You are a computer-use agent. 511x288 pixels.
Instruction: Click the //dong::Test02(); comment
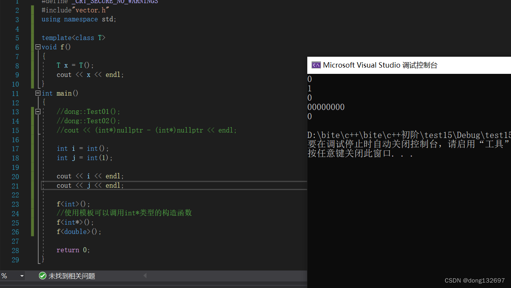(88, 121)
